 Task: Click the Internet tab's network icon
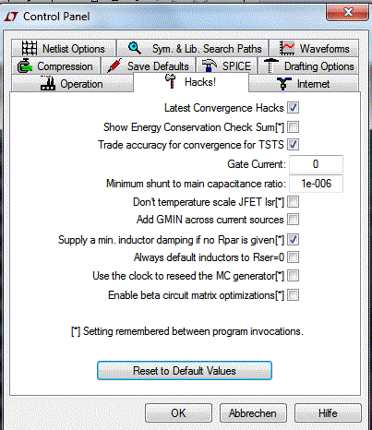pyautogui.click(x=283, y=84)
